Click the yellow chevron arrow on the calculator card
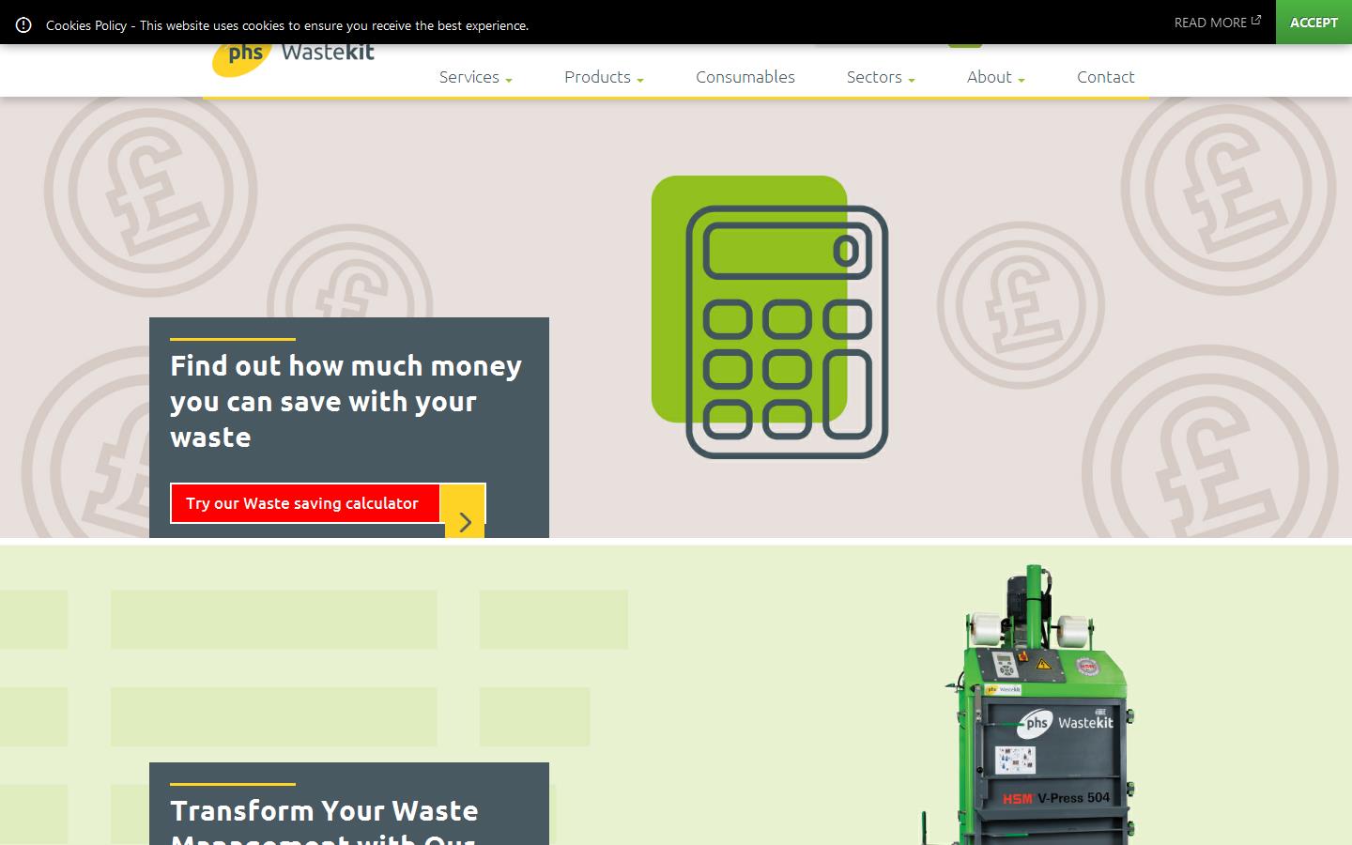 tap(463, 522)
